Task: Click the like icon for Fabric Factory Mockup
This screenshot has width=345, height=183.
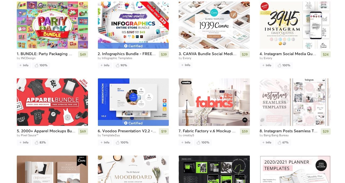Action: [x=198, y=142]
